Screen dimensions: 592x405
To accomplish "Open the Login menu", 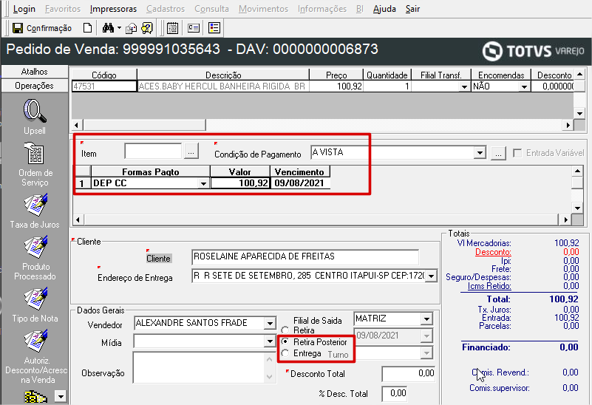I will pos(24,9).
